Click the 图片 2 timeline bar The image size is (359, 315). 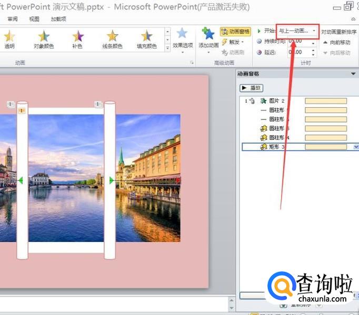pos(326,101)
